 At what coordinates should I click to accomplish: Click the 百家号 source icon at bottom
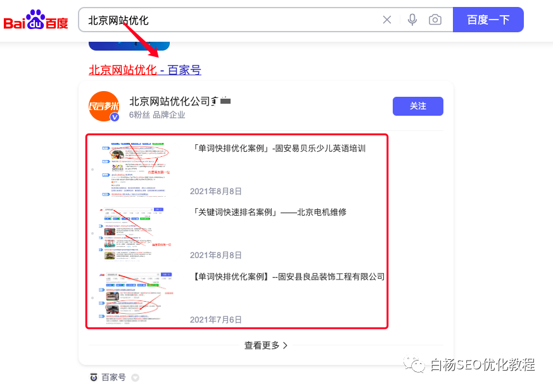point(94,378)
